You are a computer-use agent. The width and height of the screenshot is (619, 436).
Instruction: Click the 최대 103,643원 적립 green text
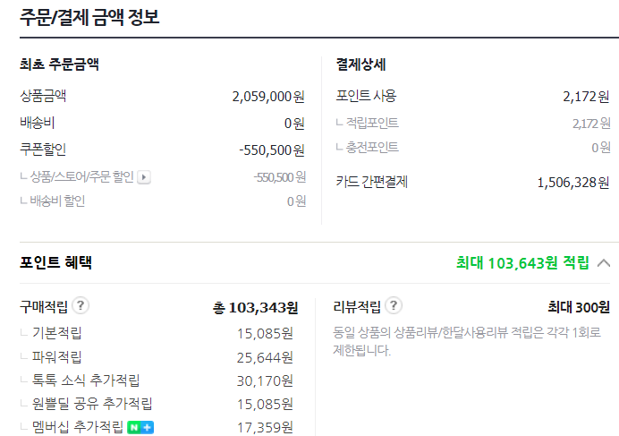tap(522, 263)
